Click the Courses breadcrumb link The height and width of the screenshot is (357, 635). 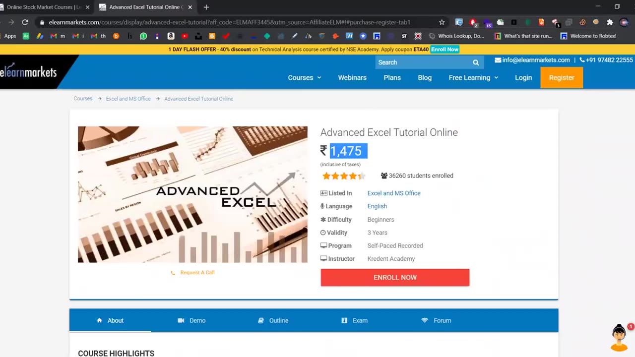83,99
